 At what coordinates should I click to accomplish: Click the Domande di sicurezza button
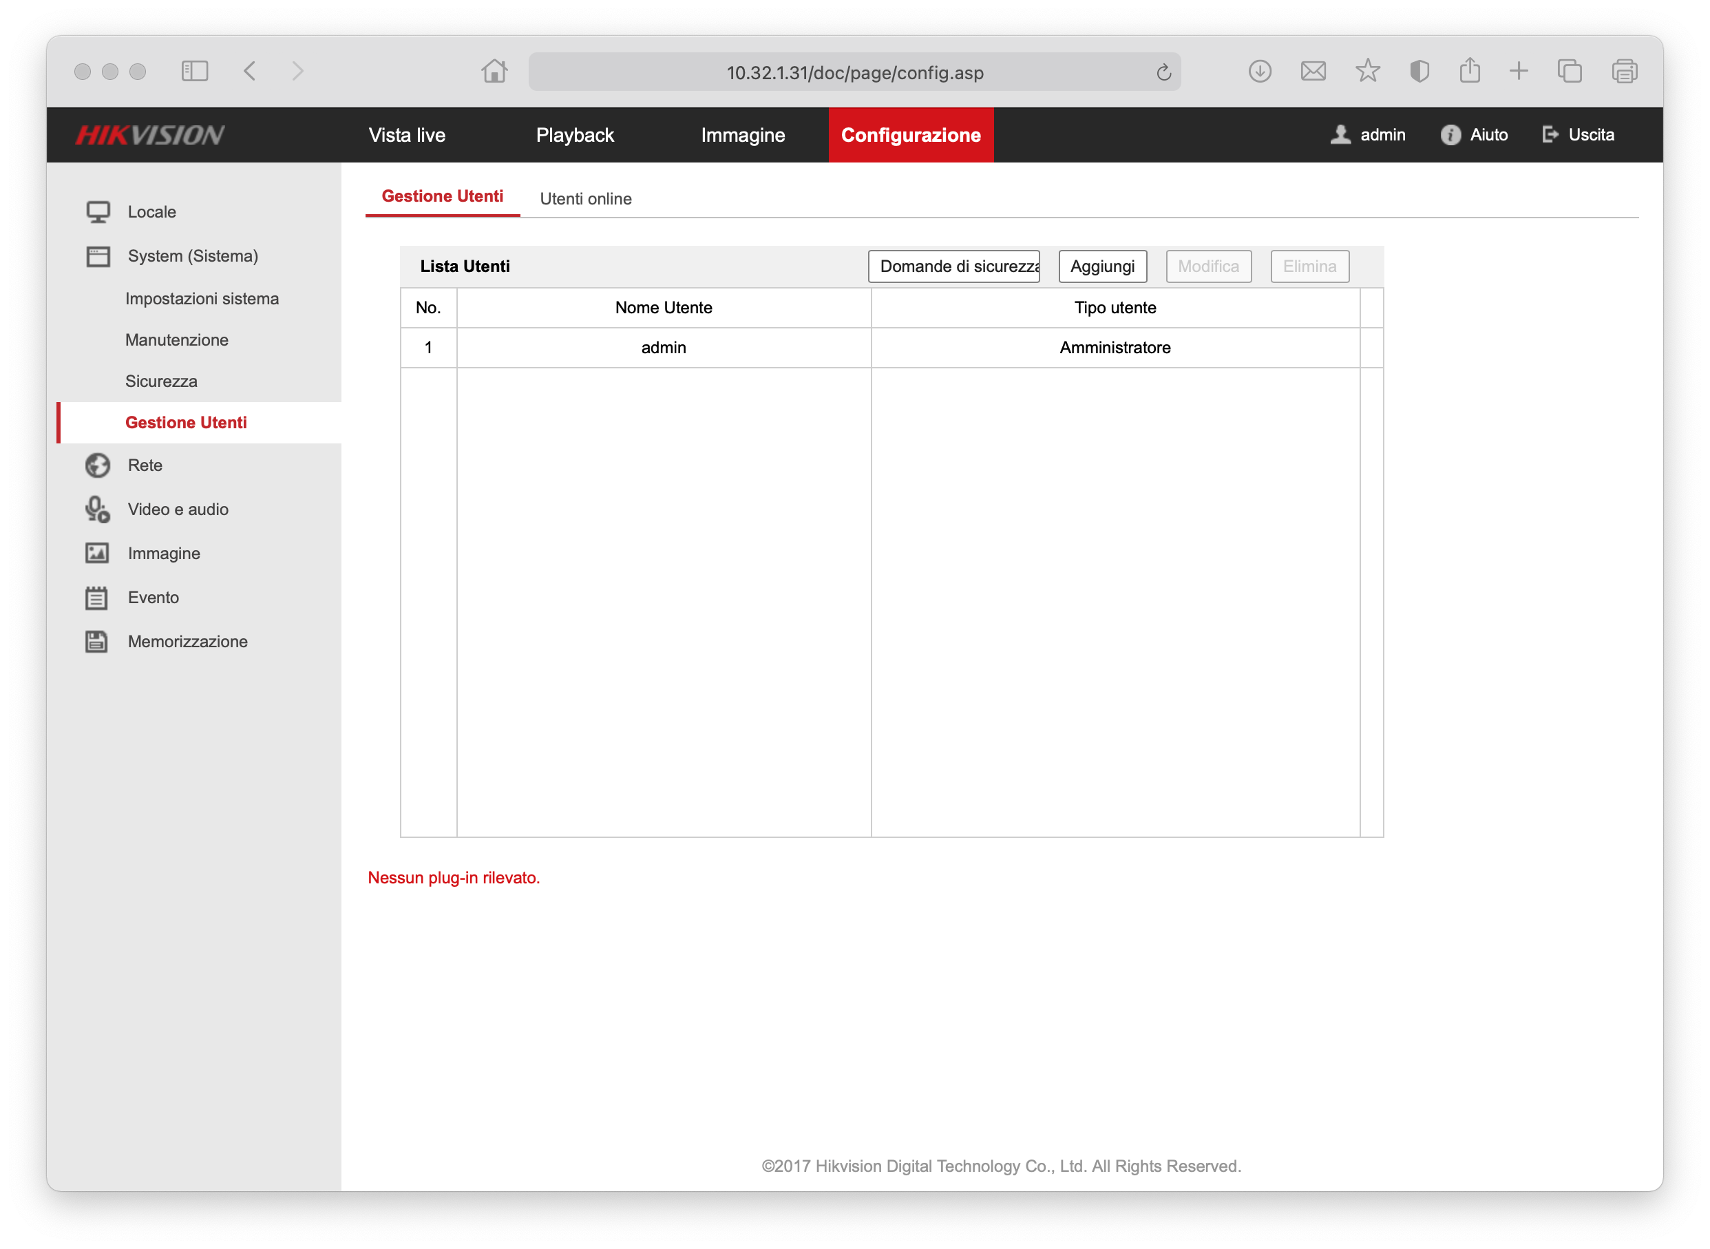coord(953,266)
